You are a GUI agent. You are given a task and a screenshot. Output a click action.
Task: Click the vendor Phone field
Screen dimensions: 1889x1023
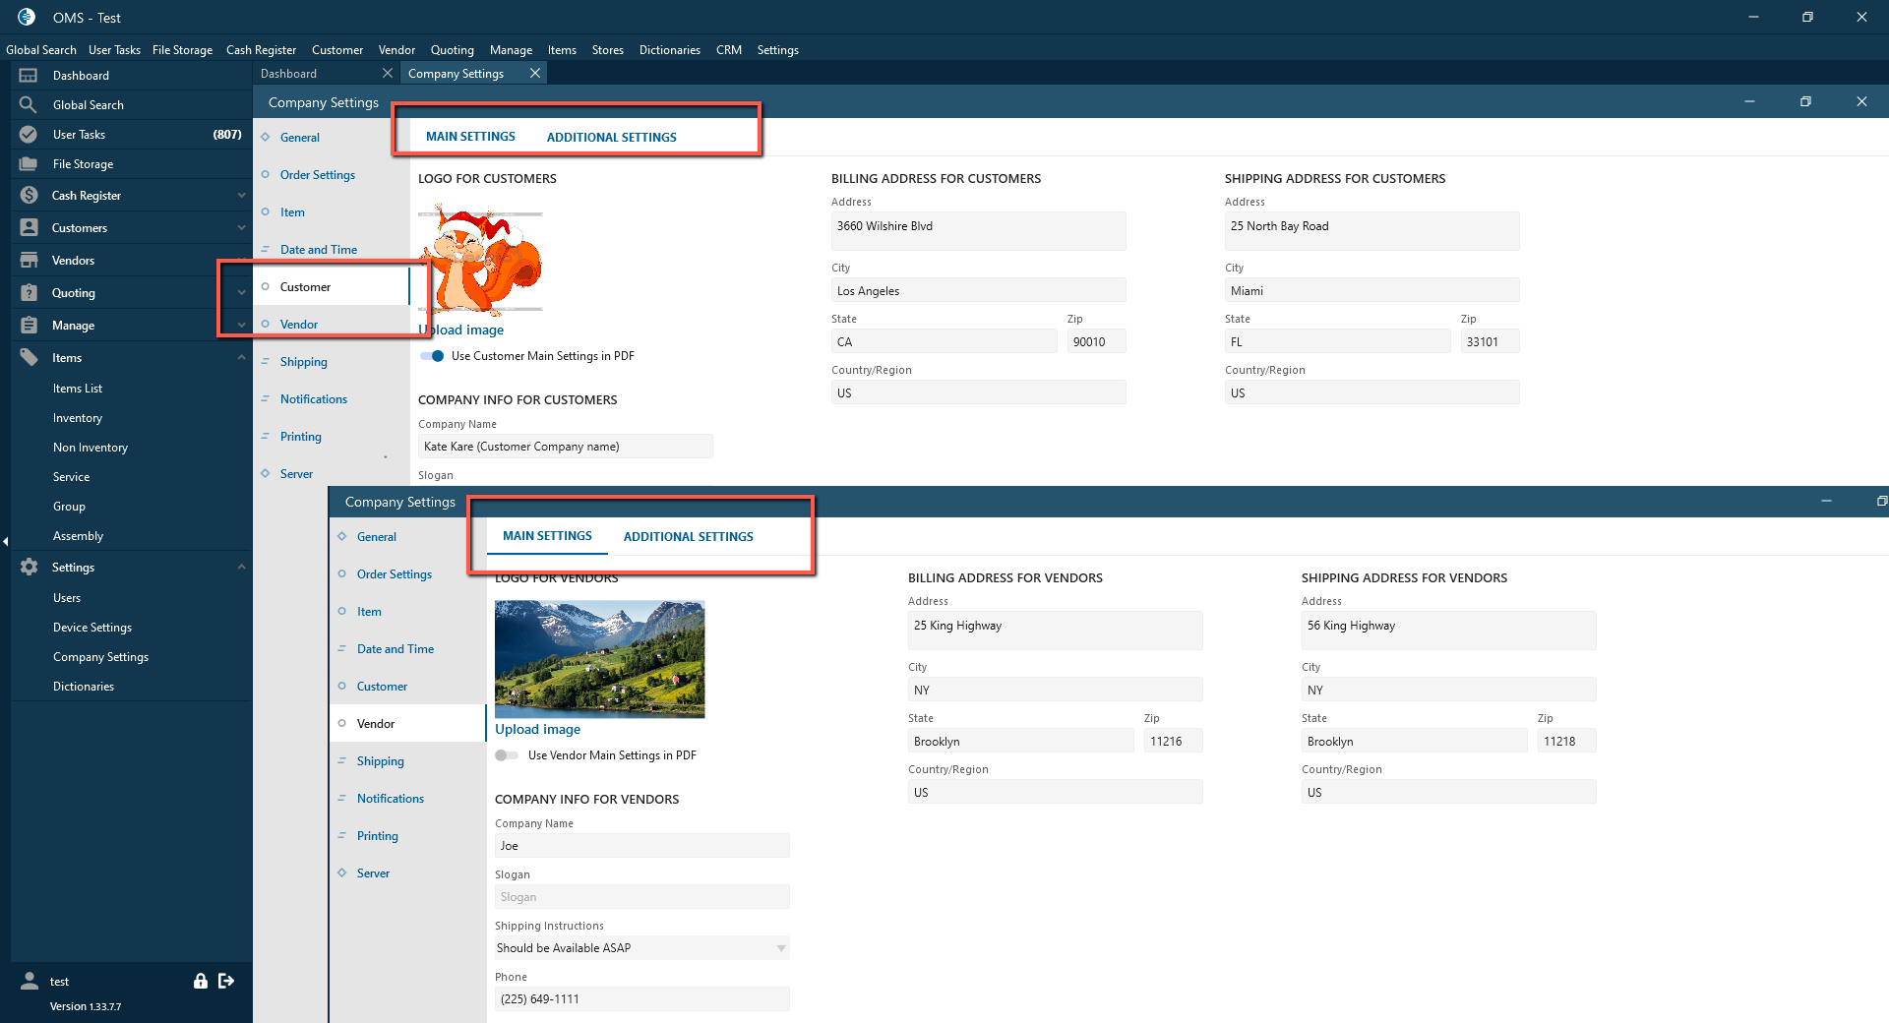point(642,999)
